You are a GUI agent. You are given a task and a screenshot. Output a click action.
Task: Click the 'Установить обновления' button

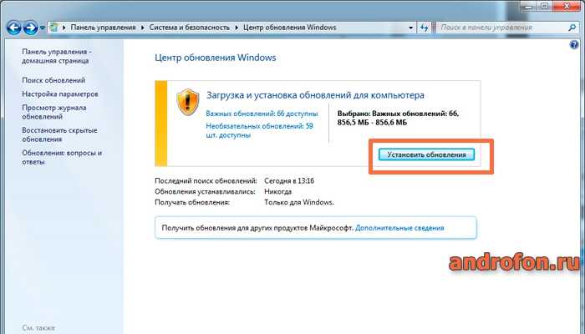[426, 154]
